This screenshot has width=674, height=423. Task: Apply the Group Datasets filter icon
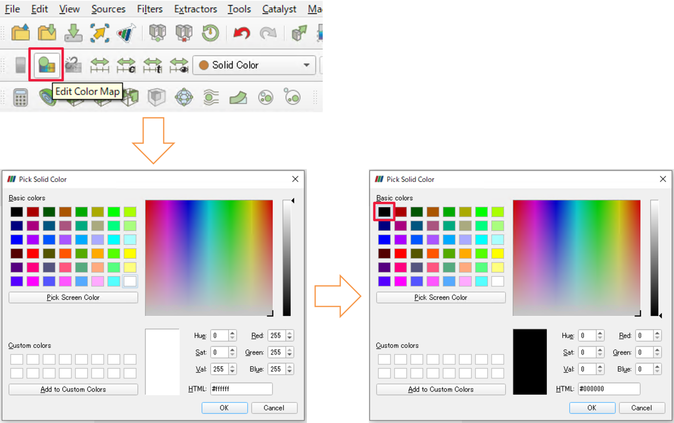point(265,97)
